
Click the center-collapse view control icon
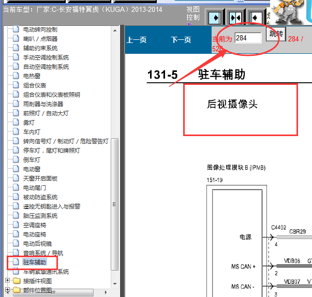[x=235, y=18]
